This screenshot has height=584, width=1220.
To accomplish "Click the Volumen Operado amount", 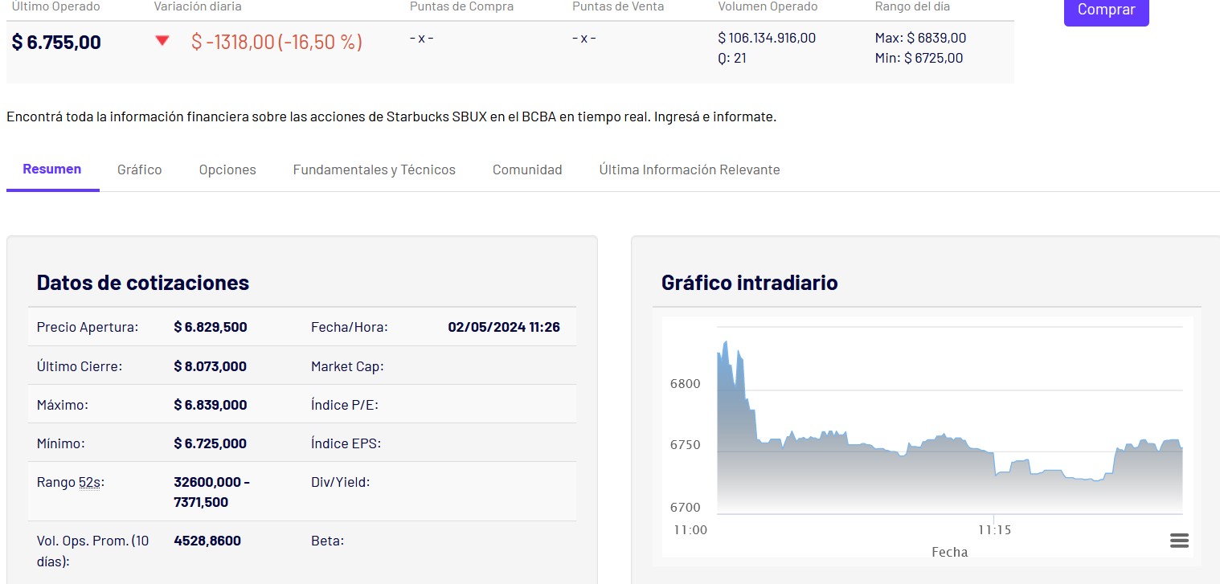I will pyautogui.click(x=766, y=38).
